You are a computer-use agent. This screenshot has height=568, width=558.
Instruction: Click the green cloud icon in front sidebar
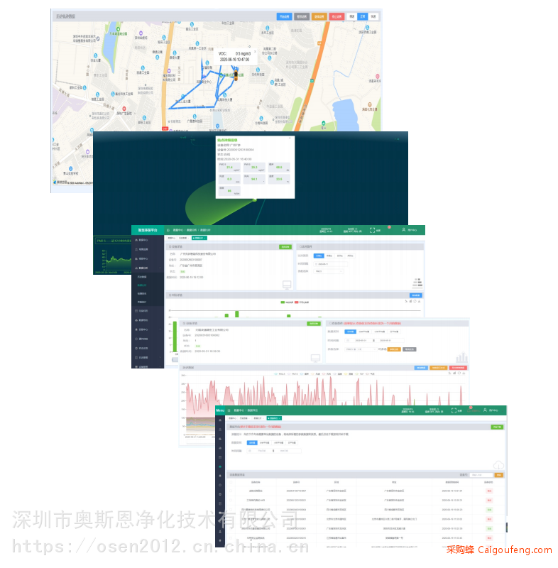click(x=220, y=466)
